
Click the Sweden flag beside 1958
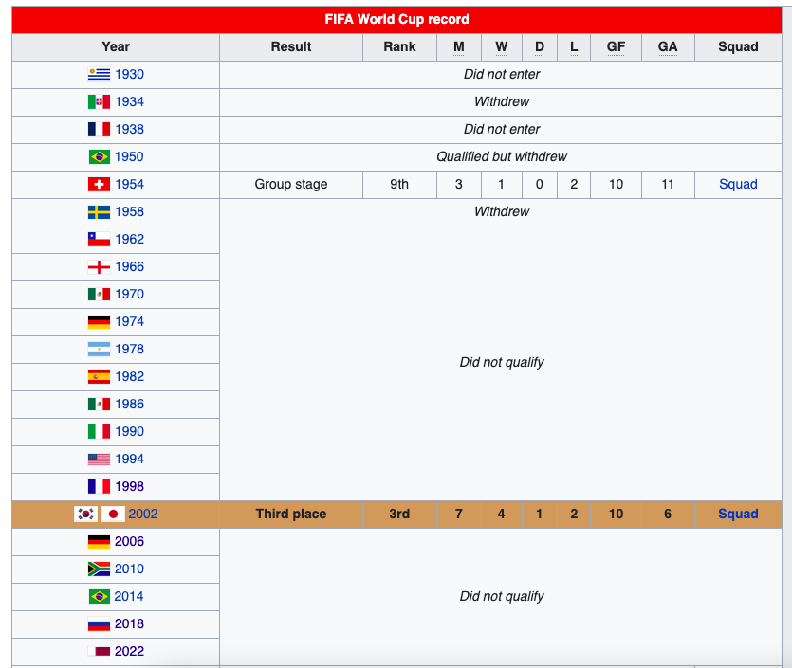pyautogui.click(x=99, y=211)
